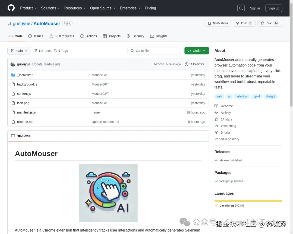Open the AutoMouser repository title link
This screenshot has width=293, height=234.
(47, 24)
